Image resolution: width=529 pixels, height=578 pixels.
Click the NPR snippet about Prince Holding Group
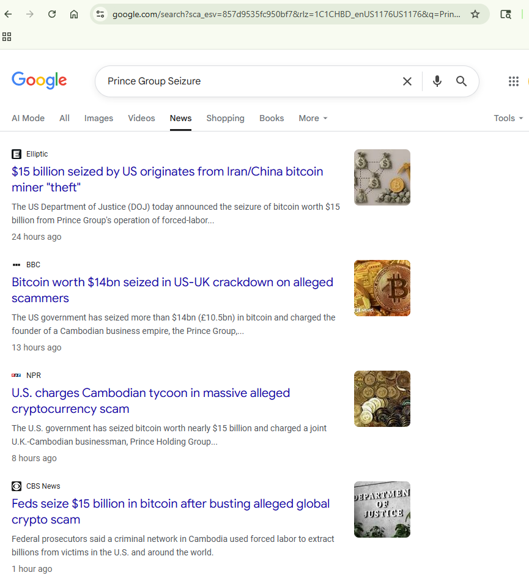coord(169,435)
